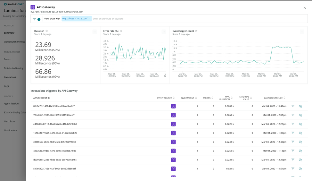
Task: Toggle hide icon on the 85c0e7fc row
Action: (300, 106)
